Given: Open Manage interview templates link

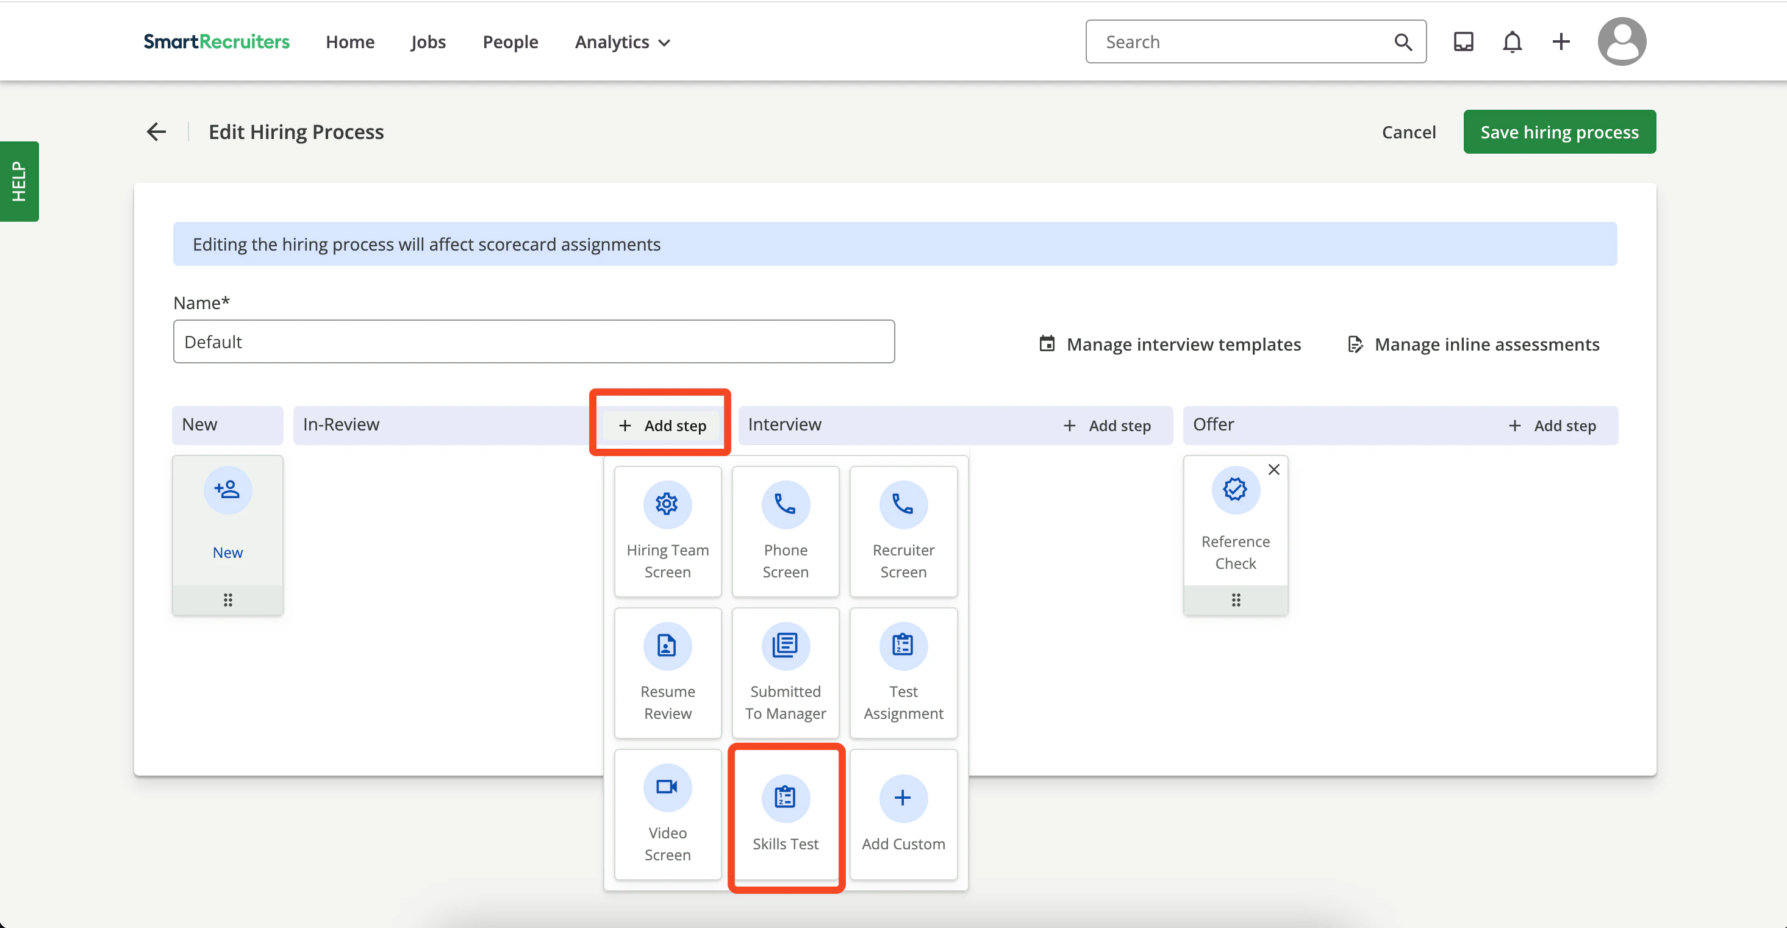Looking at the screenshot, I should pyautogui.click(x=1170, y=344).
